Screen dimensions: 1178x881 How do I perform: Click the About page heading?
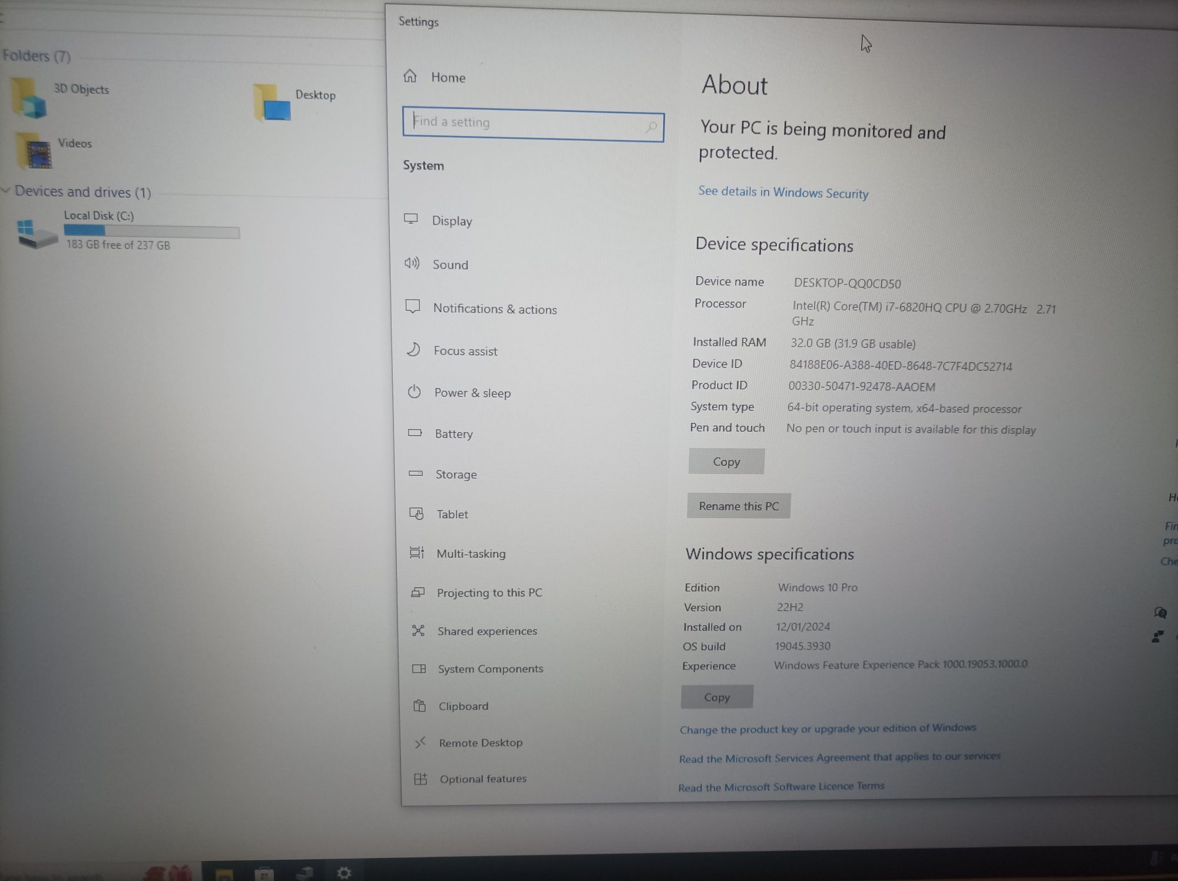tap(734, 85)
